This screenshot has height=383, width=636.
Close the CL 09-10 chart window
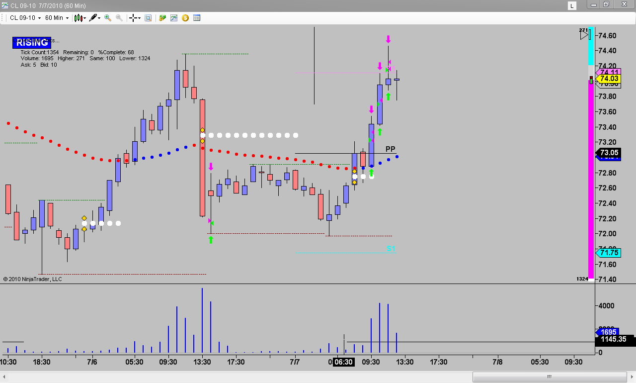click(624, 4)
